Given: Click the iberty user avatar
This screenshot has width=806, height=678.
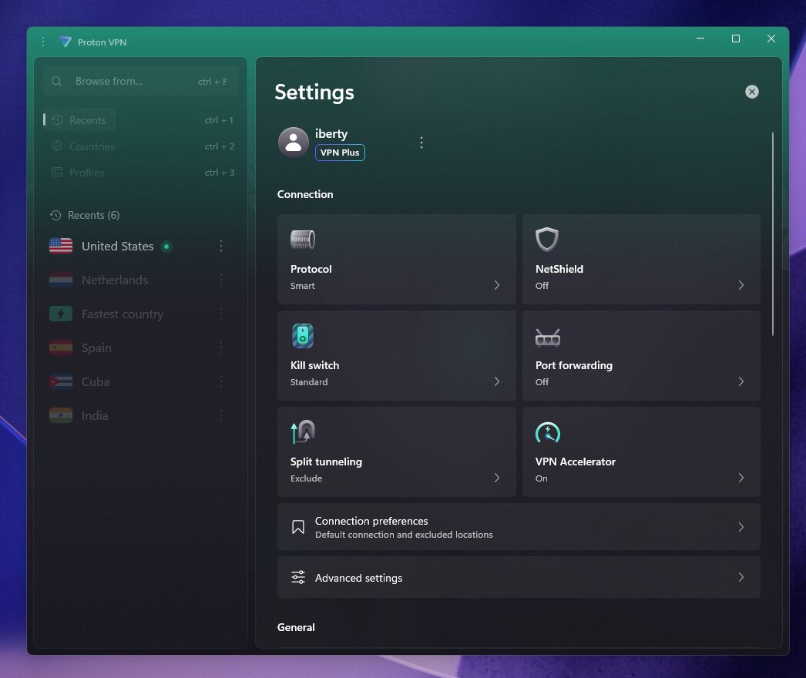Looking at the screenshot, I should pyautogui.click(x=294, y=143).
